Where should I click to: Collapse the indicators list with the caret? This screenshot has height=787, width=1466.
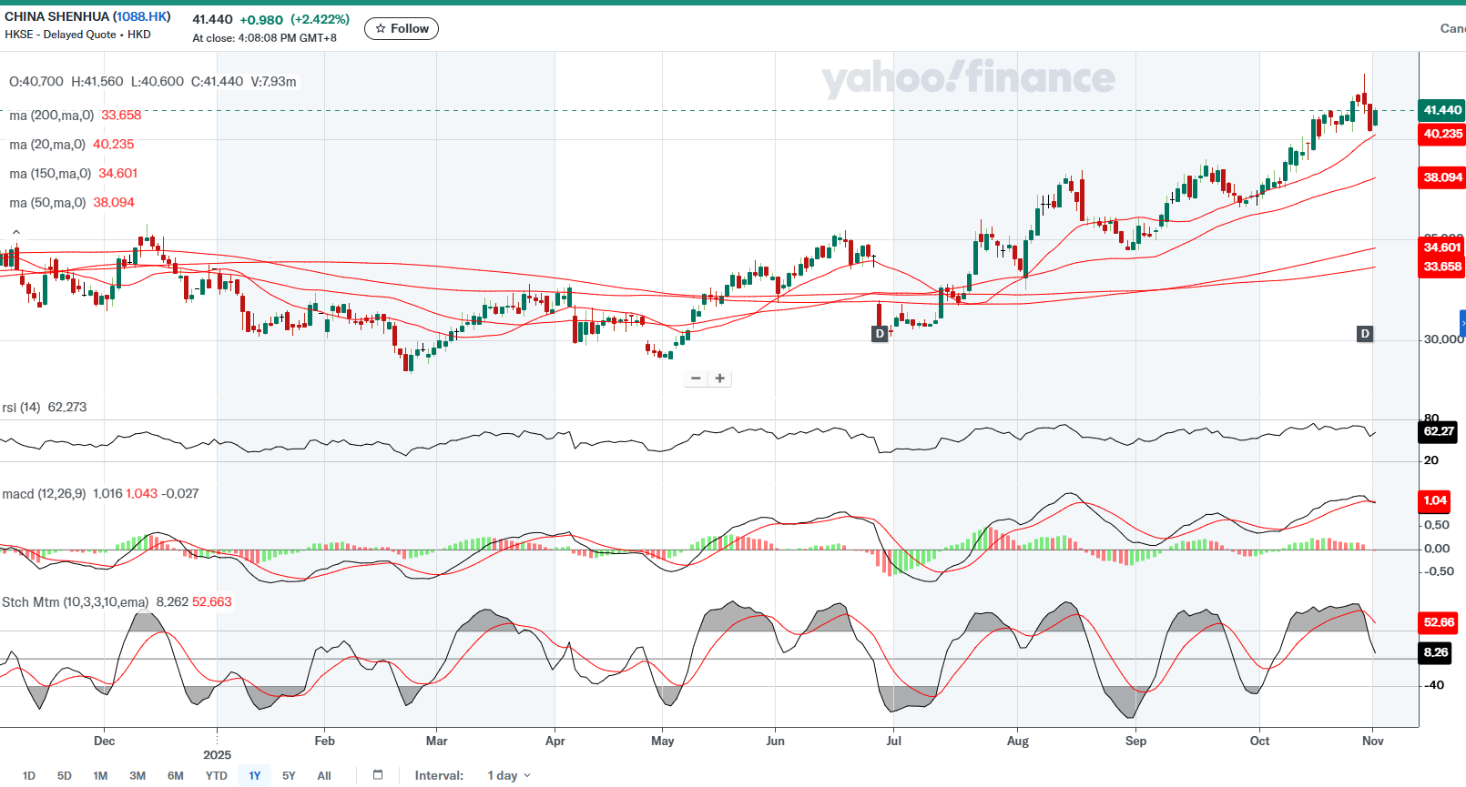pos(15,233)
